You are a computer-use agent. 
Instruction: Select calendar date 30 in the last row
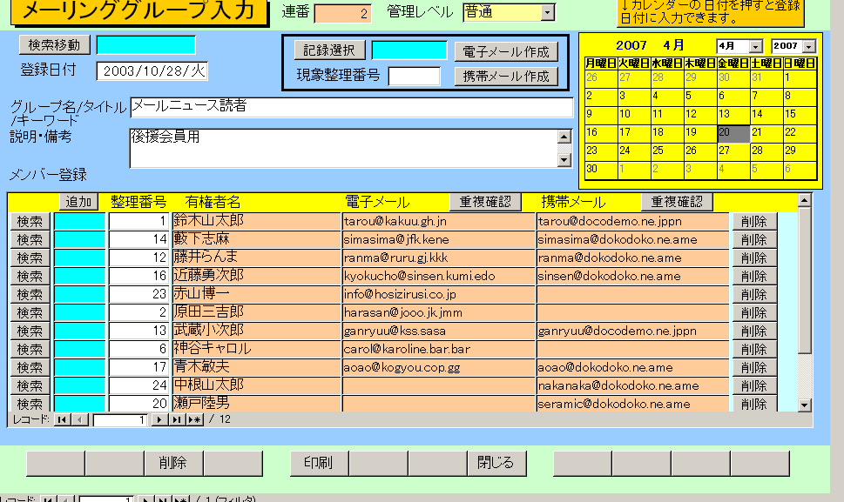pos(601,171)
